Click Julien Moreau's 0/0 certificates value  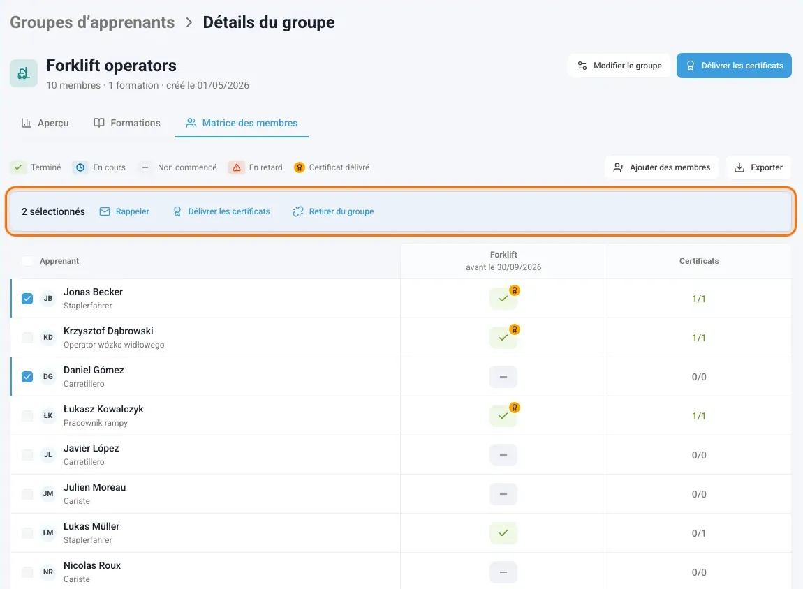pyautogui.click(x=699, y=494)
